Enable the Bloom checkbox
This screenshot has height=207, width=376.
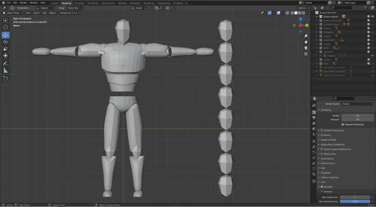322,135
